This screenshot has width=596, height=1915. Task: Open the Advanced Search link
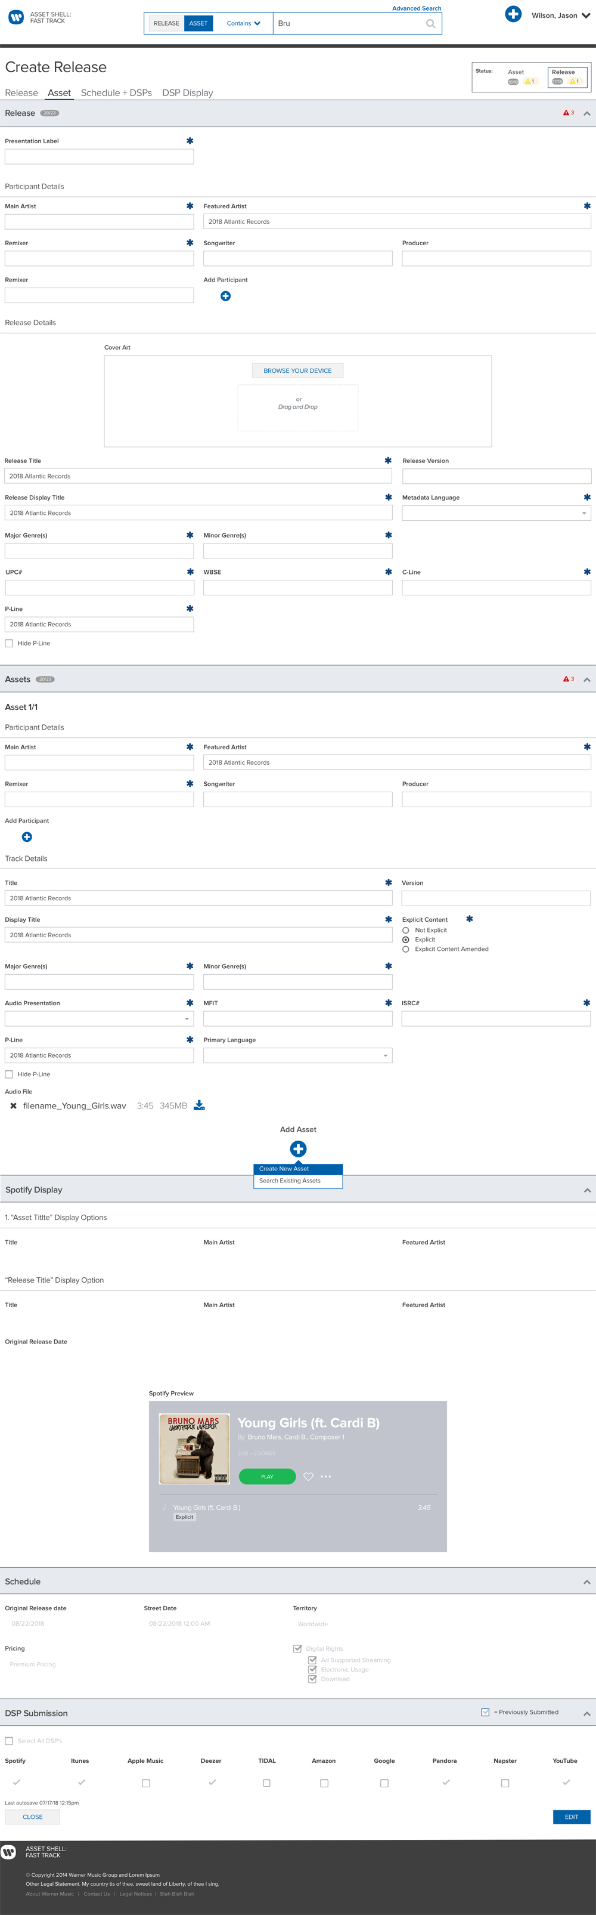[417, 8]
